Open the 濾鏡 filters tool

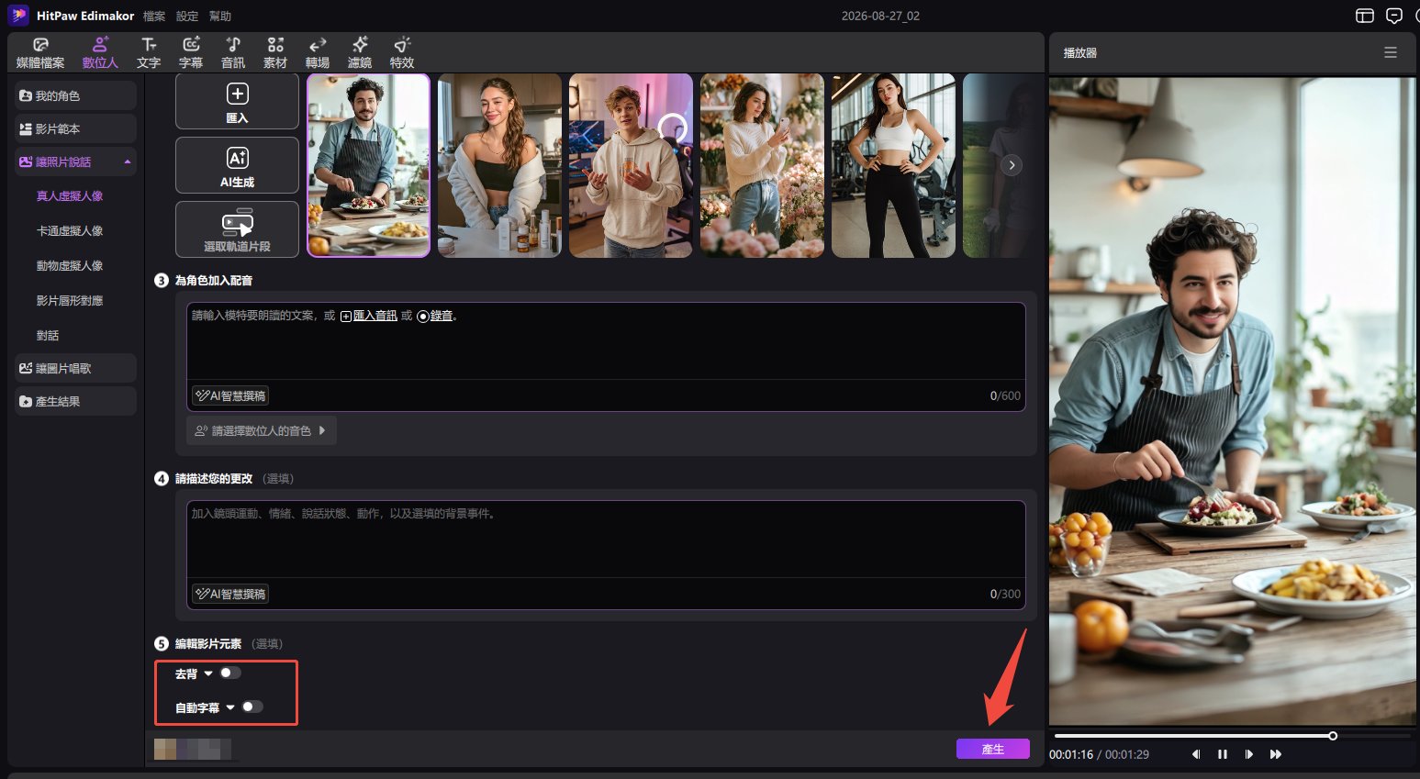(360, 53)
